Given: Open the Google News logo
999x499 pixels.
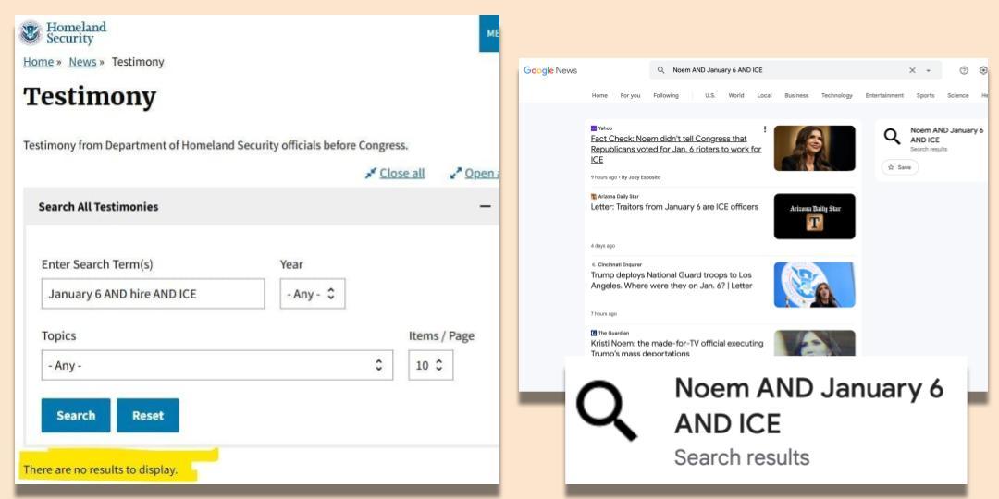Looking at the screenshot, I should (x=550, y=70).
